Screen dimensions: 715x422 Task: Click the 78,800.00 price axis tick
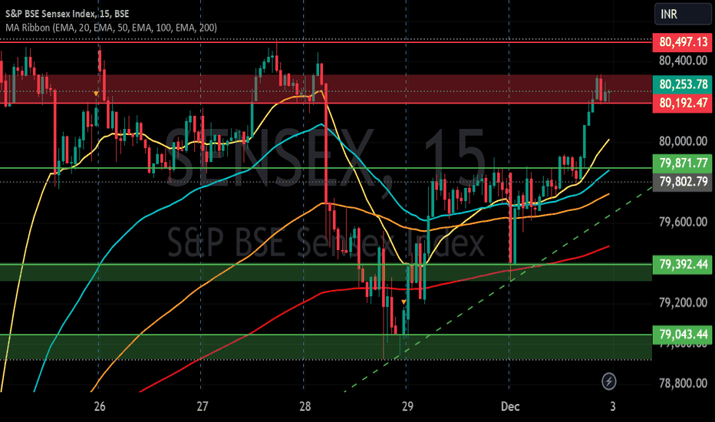pos(683,383)
